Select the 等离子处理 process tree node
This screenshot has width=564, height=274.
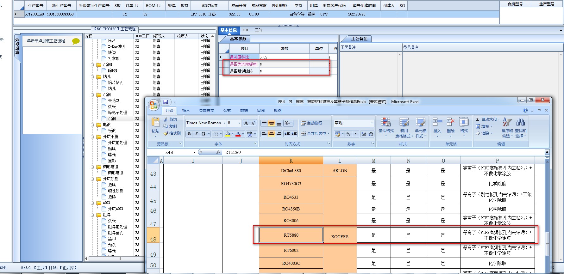tap(117, 113)
